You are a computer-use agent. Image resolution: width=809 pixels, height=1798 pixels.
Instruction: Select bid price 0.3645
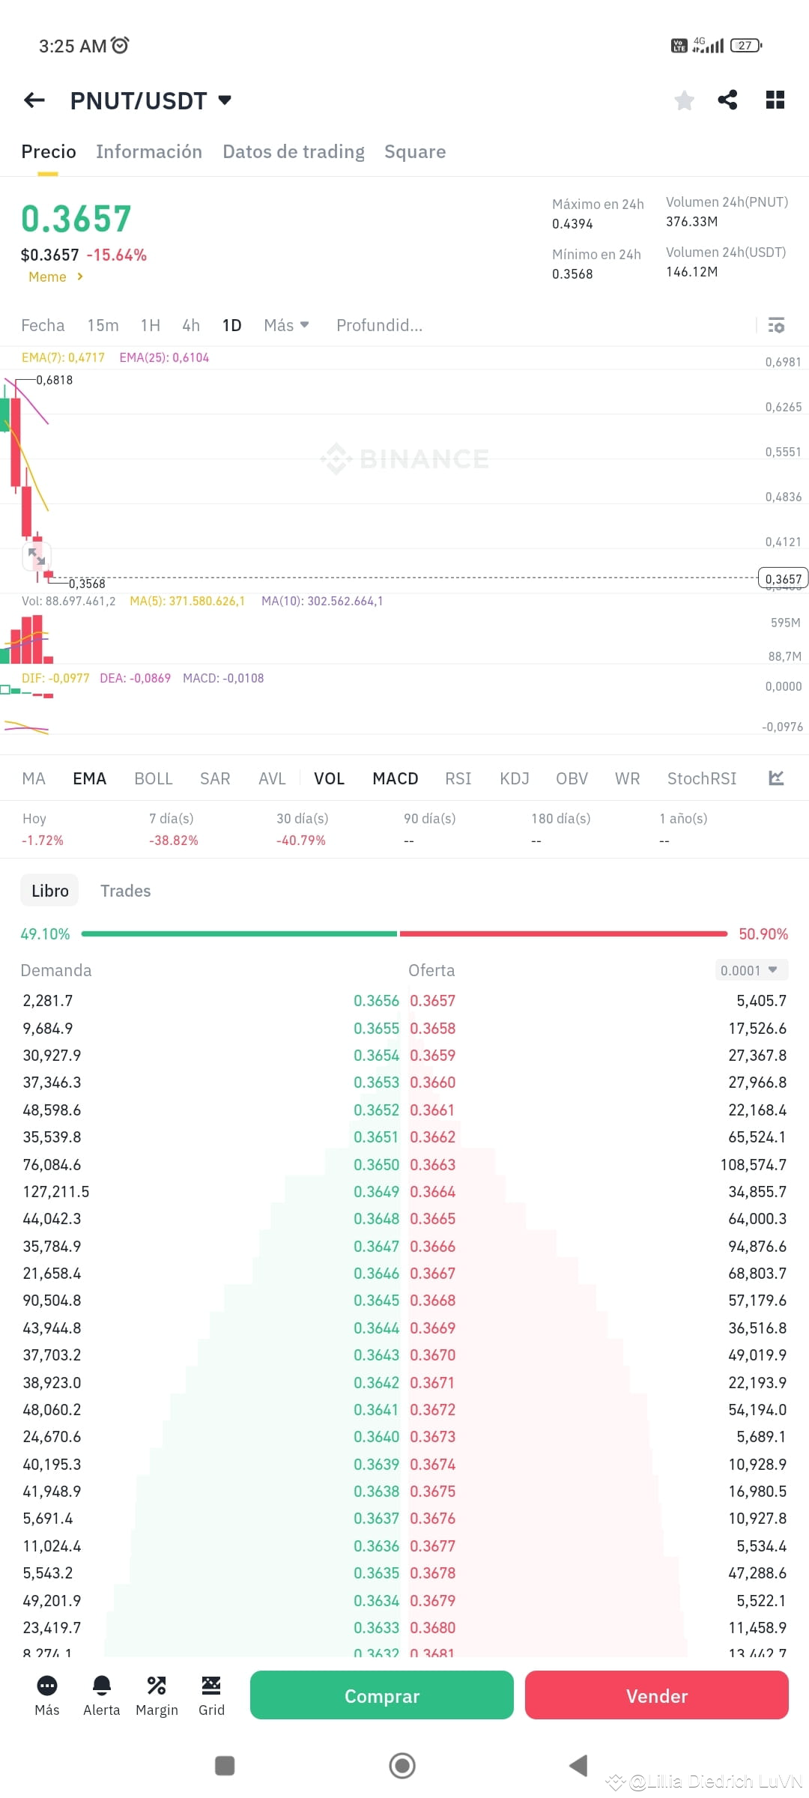376,1301
